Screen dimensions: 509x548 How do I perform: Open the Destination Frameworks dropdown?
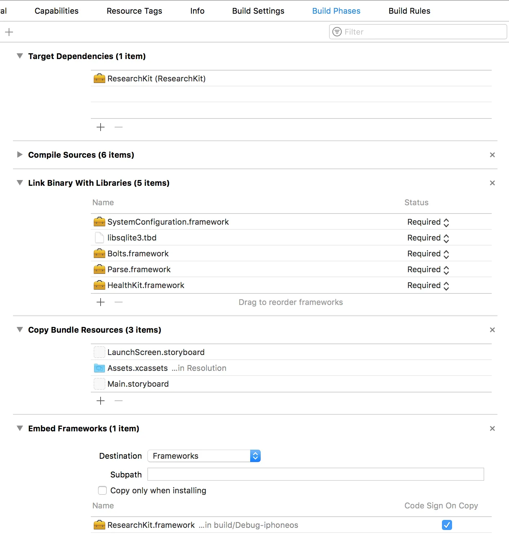click(x=204, y=456)
